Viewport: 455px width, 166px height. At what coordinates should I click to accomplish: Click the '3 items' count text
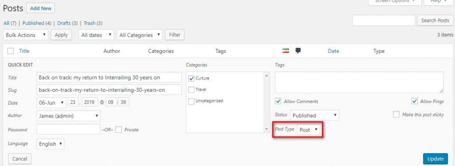(445, 35)
